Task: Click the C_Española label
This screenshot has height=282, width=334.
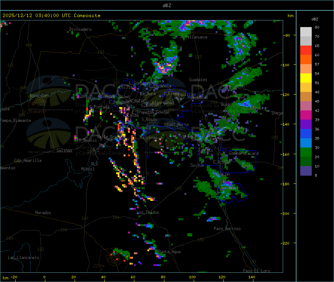Action: (x=160, y=86)
